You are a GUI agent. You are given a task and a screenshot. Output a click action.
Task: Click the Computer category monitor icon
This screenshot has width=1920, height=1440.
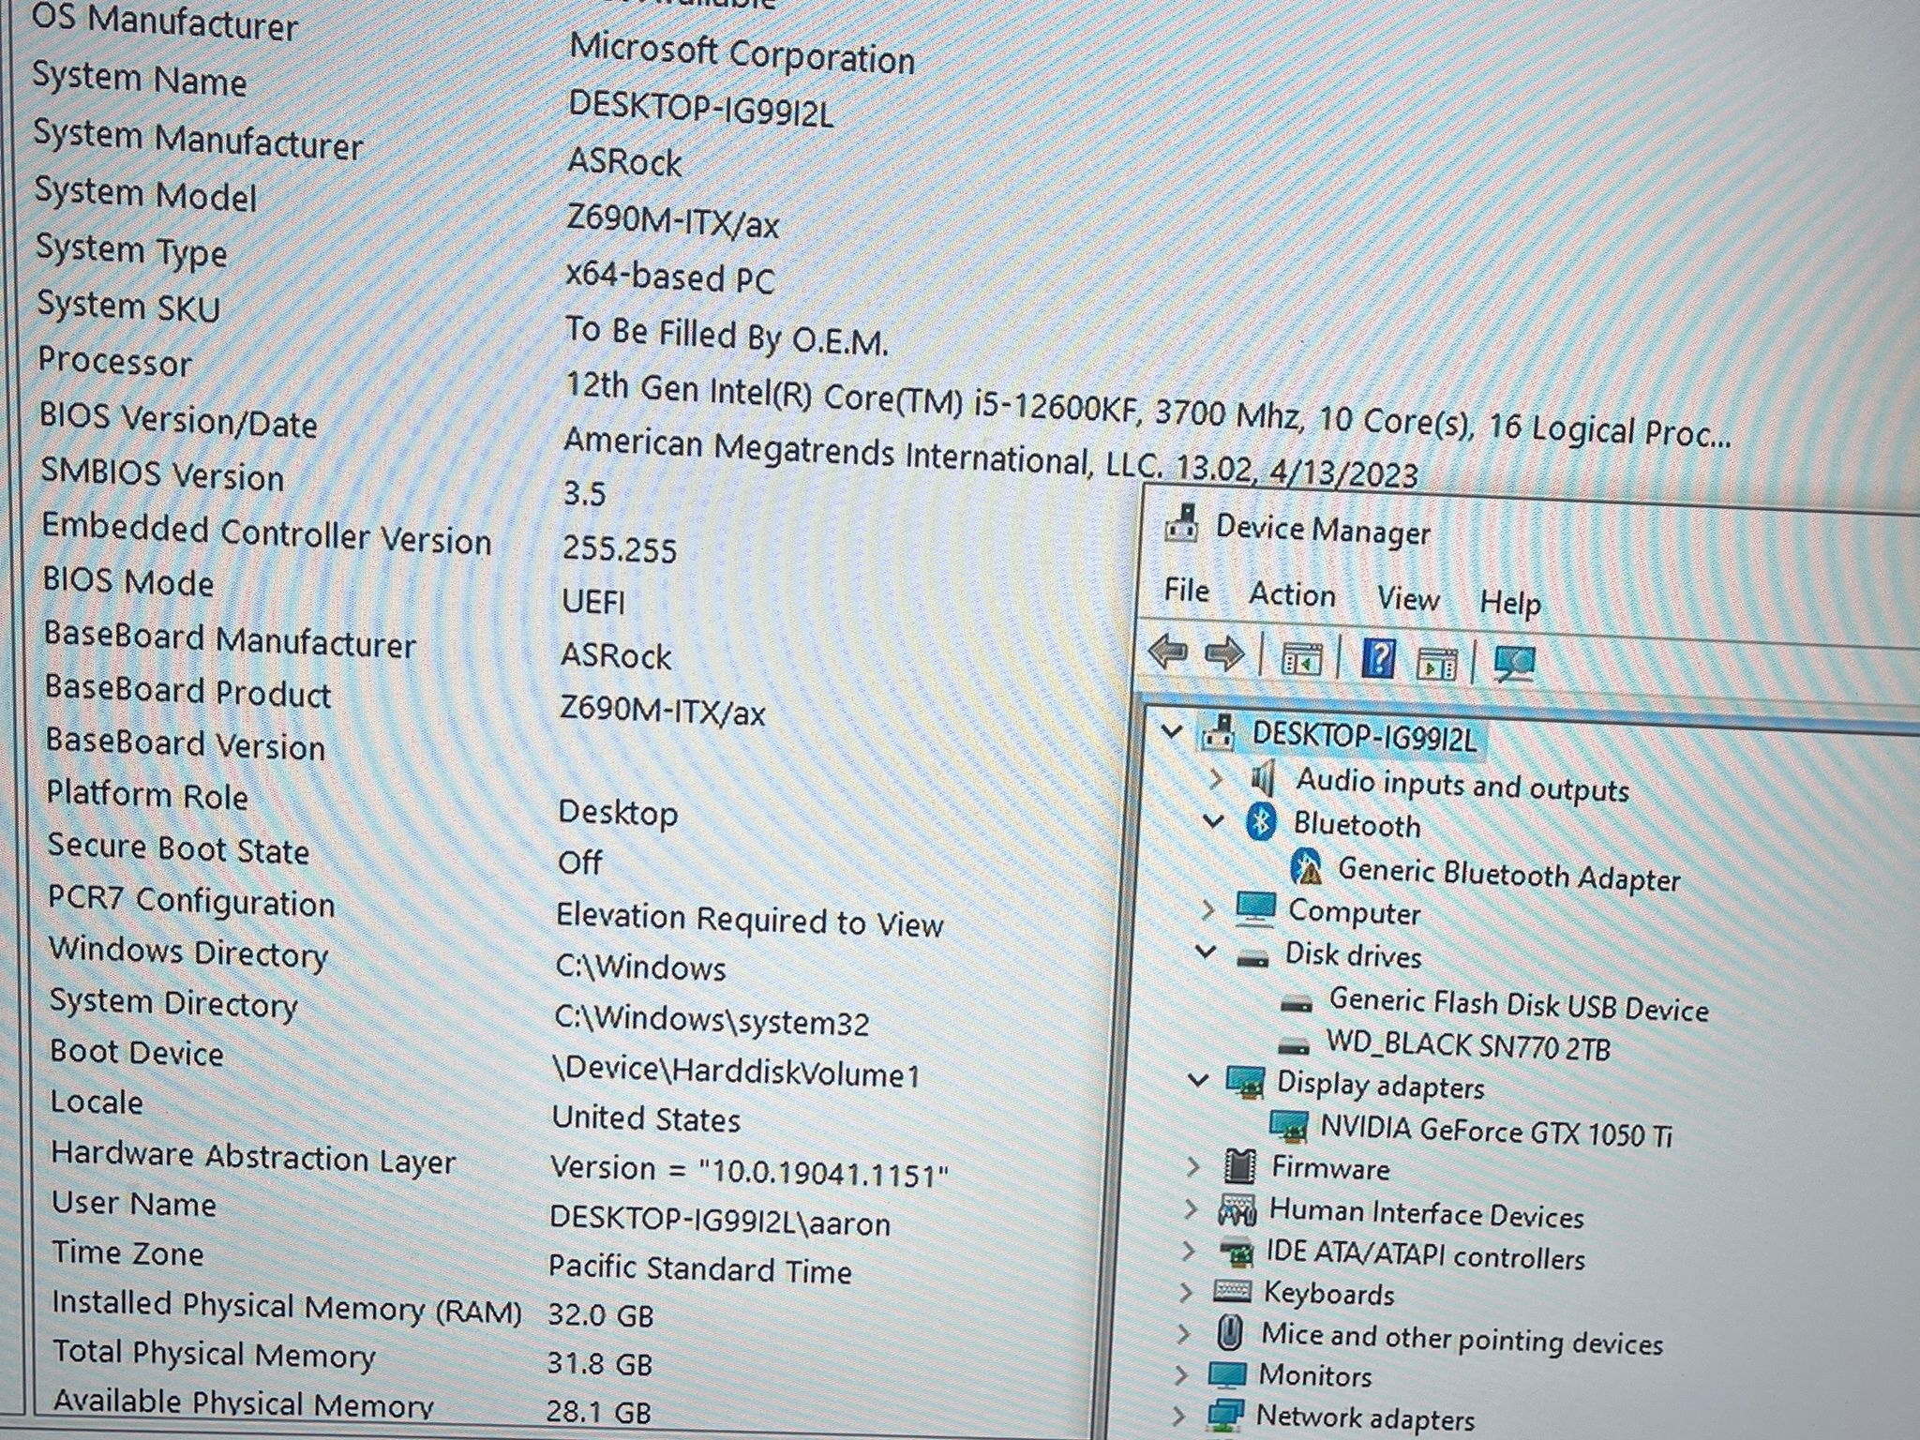[1254, 907]
